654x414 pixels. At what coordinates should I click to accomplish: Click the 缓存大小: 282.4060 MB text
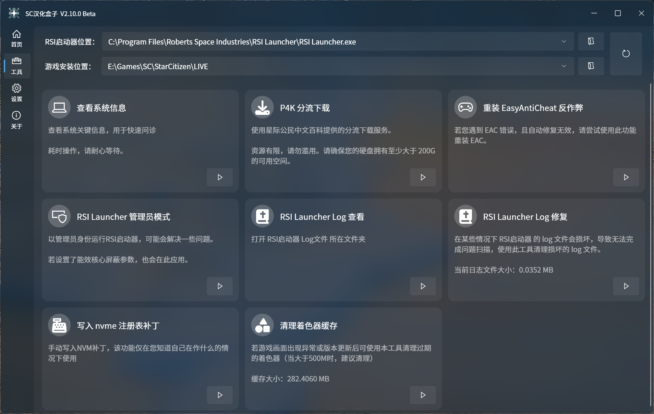click(x=290, y=379)
